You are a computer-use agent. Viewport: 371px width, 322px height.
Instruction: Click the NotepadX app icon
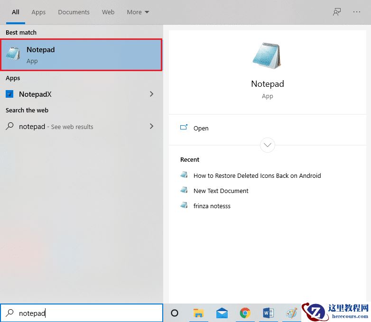click(9, 94)
